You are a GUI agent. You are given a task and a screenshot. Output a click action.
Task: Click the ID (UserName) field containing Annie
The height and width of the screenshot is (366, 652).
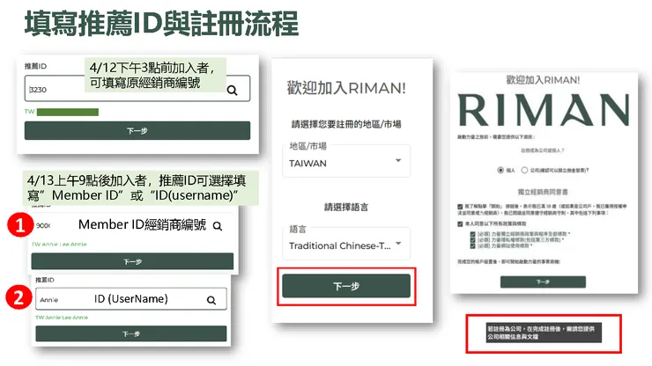click(131, 299)
